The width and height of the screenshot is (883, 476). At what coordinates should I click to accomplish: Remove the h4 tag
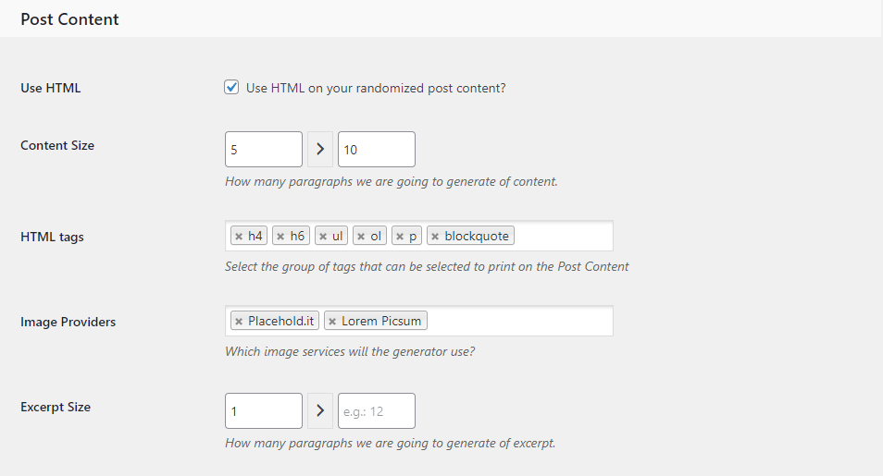tap(239, 237)
